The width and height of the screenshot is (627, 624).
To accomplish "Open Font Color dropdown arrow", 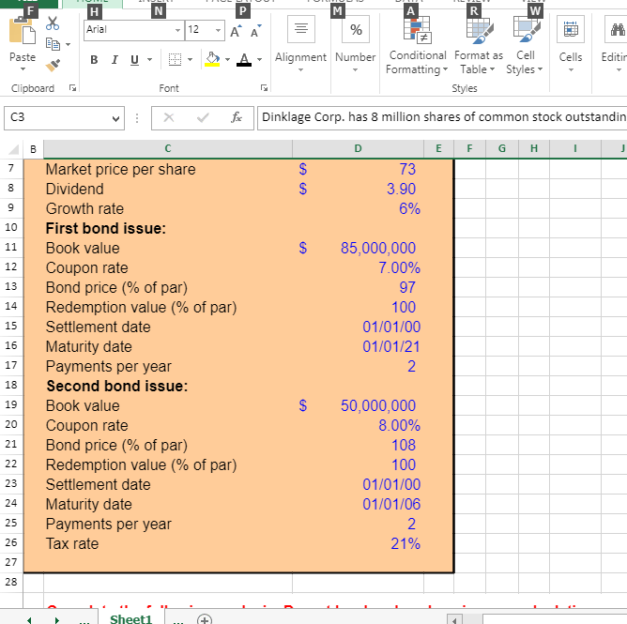I will (x=259, y=60).
